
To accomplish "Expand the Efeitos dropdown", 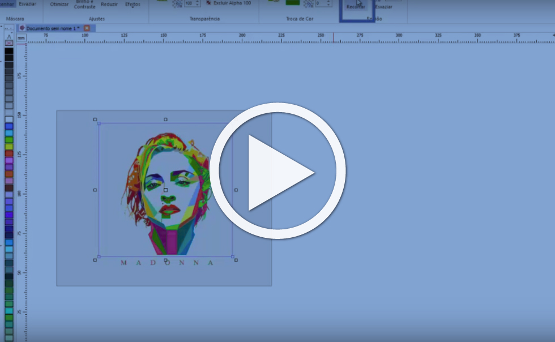I will coord(133,5).
